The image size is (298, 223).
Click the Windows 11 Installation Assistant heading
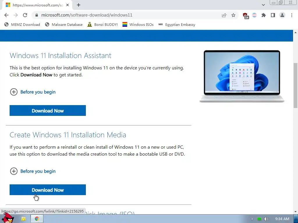(x=61, y=55)
